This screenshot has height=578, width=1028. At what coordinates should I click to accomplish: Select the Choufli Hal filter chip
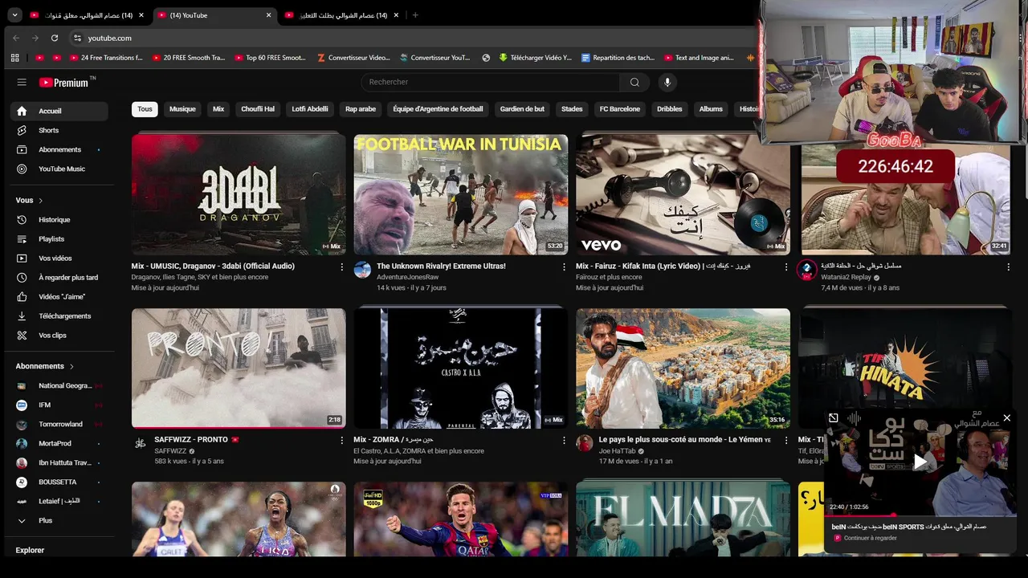coord(258,109)
